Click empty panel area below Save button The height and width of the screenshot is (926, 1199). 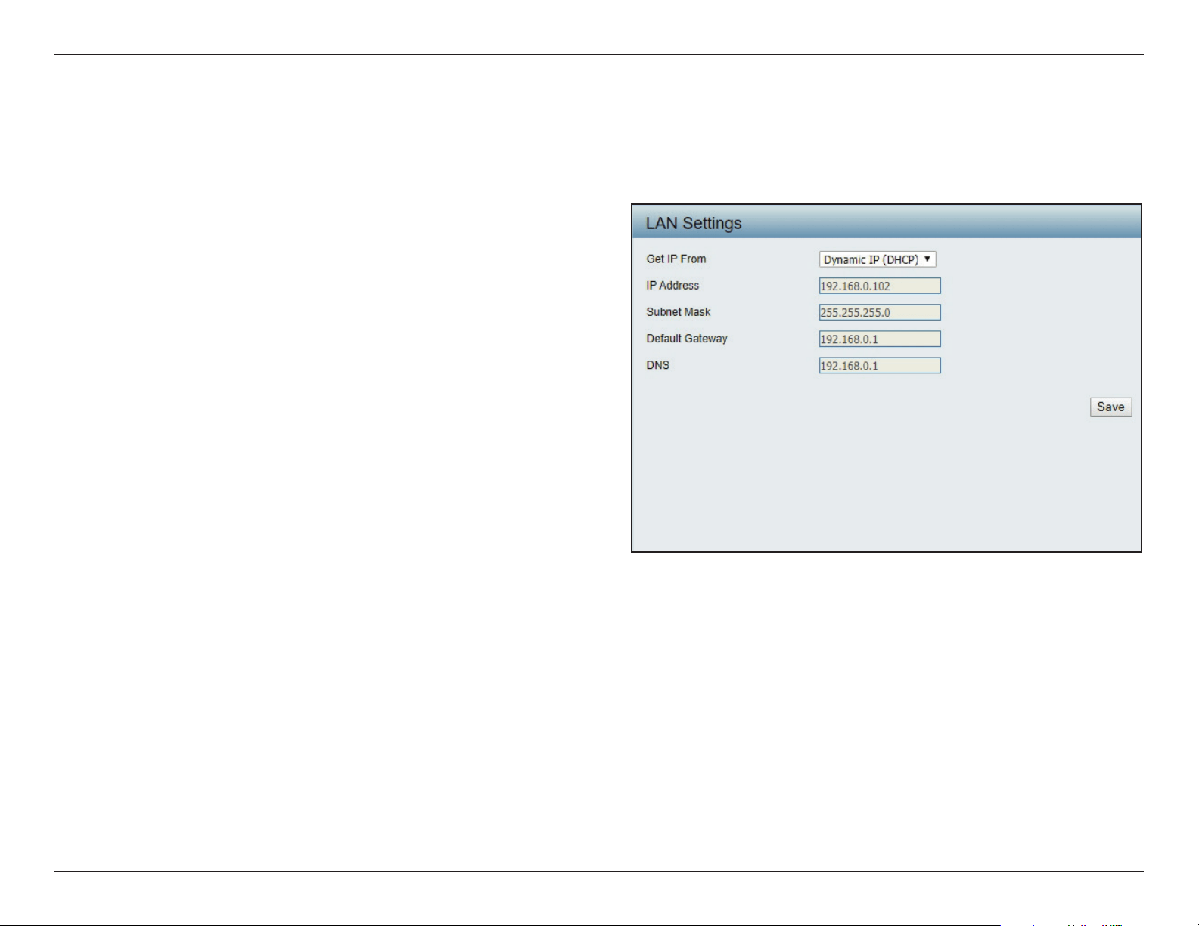click(886, 484)
